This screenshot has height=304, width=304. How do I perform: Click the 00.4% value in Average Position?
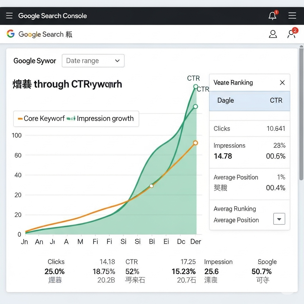tap(275, 188)
